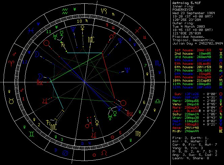Select the Julian Day line in the sidebar
This screenshot has height=165, width=224.
tap(197, 43)
